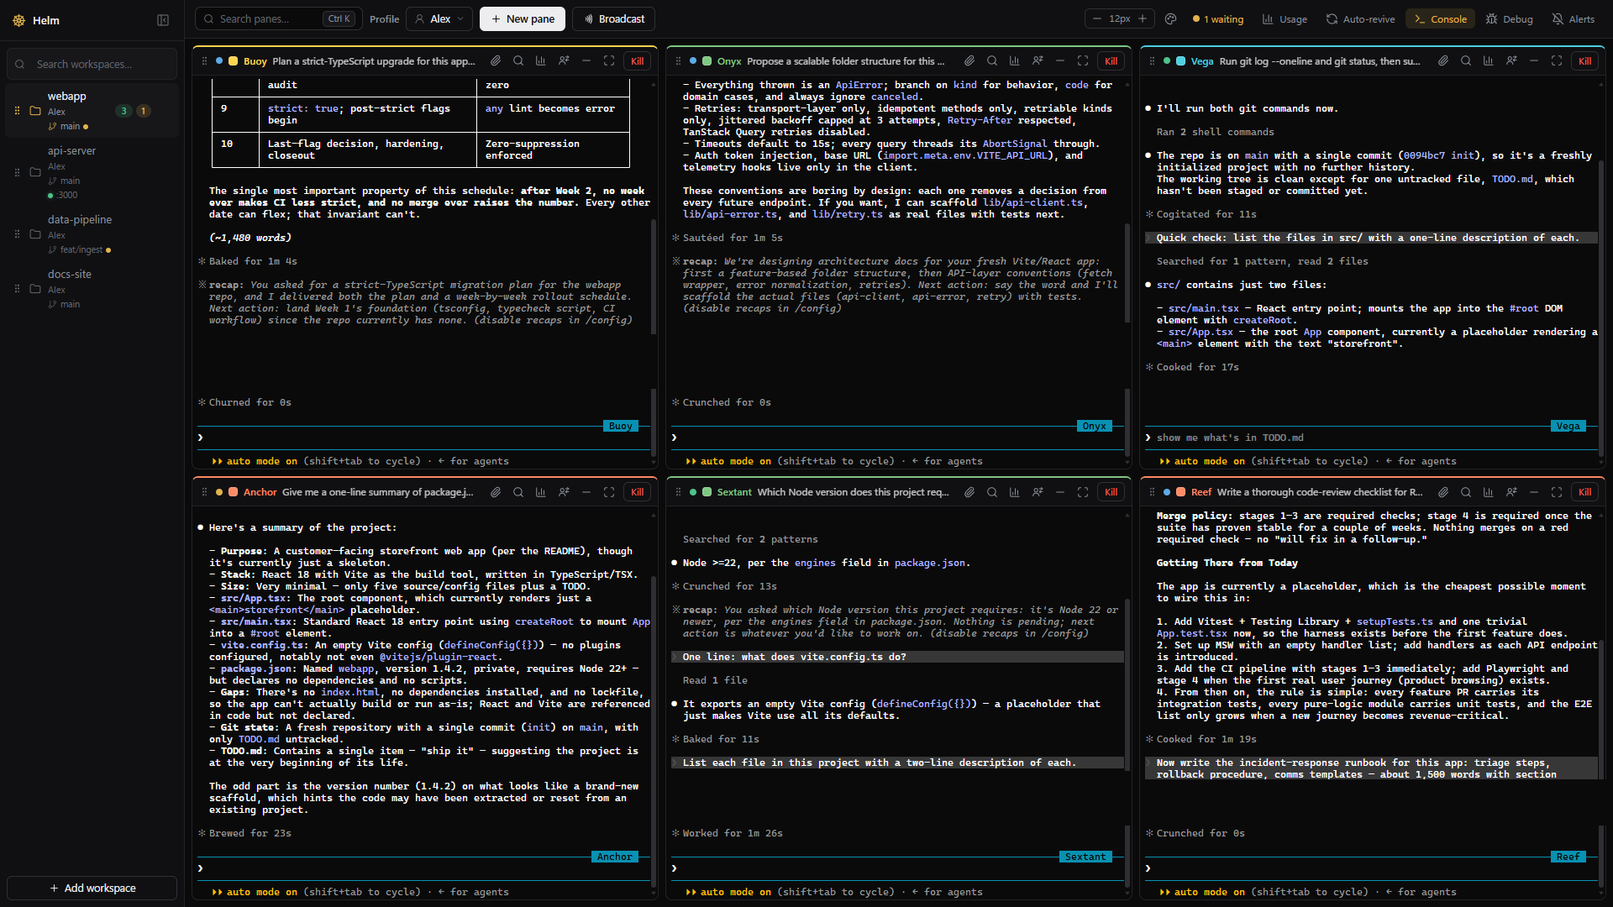Click the New pane button
Image resolution: width=1613 pixels, height=907 pixels.
click(523, 18)
